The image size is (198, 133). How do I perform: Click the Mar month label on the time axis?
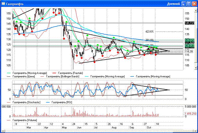point(29,127)
